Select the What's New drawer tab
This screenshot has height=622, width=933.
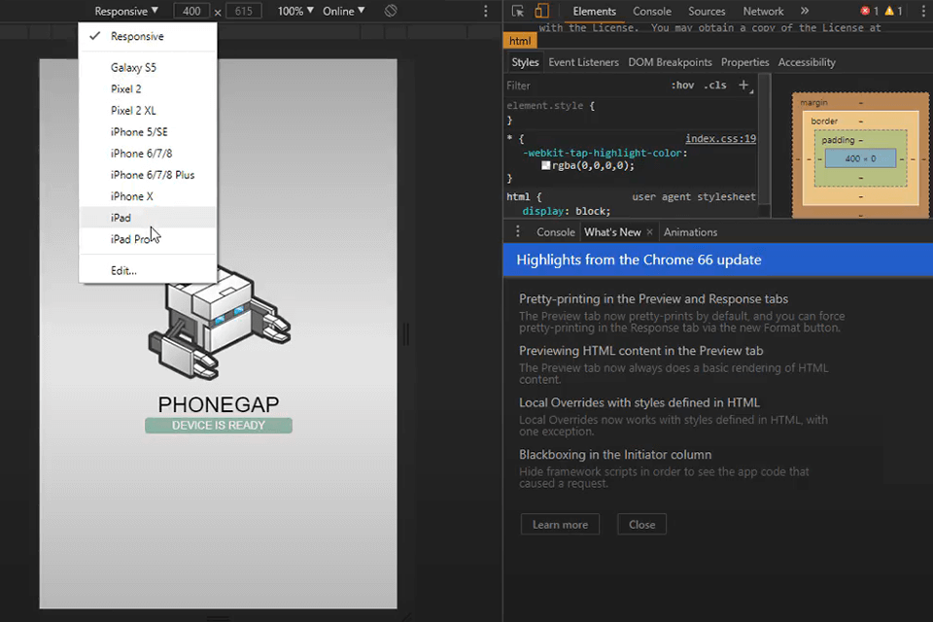(x=612, y=232)
